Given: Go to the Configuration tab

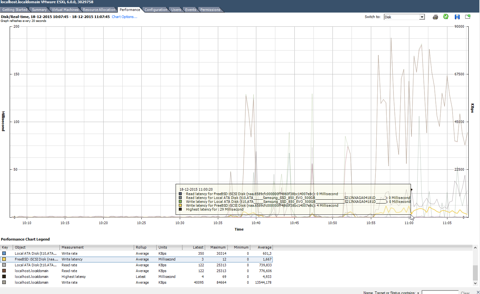Looking at the screenshot, I should coord(156,10).
